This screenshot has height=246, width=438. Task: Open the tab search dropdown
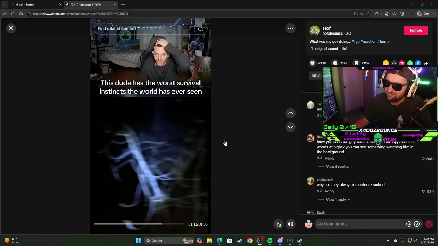(4, 5)
